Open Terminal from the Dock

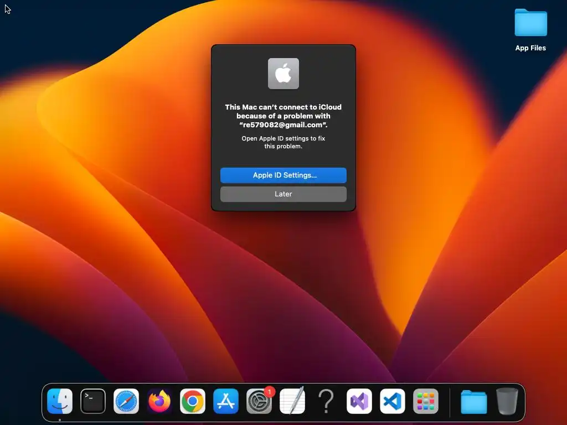93,401
